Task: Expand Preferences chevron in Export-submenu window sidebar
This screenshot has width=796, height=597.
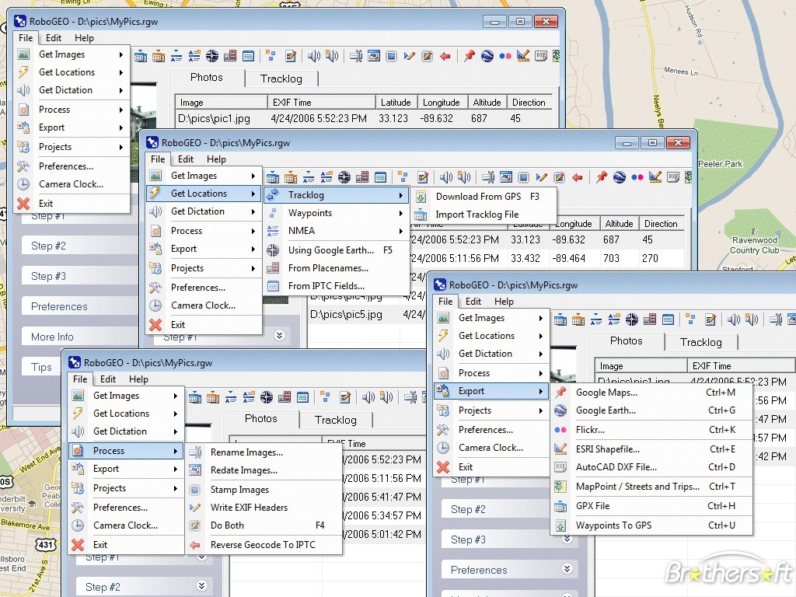Action: [x=567, y=569]
